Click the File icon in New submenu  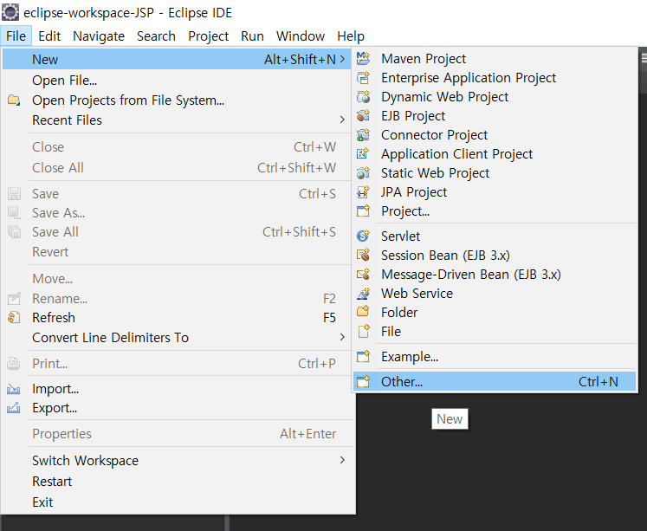(x=363, y=331)
